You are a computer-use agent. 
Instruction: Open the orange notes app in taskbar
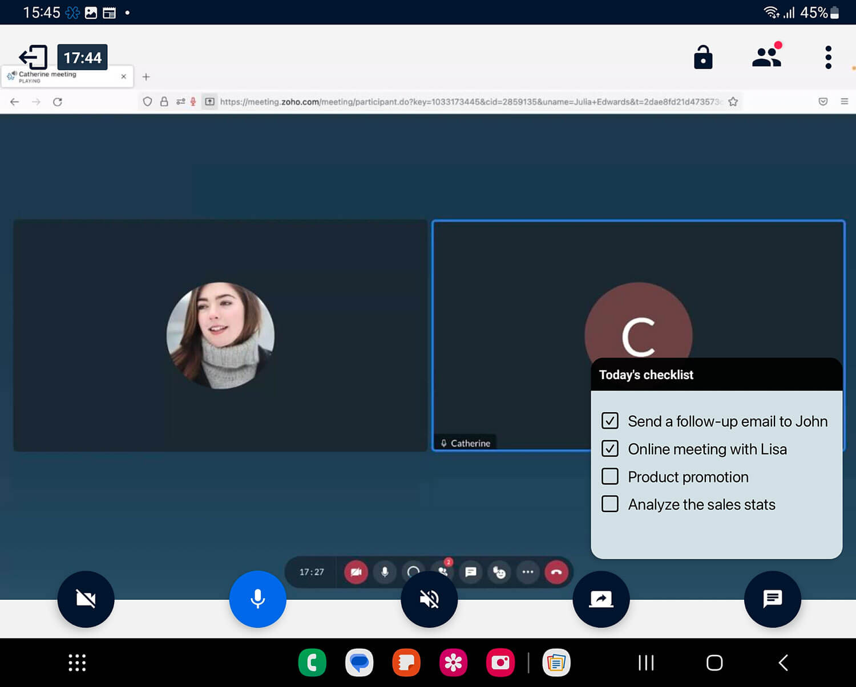[406, 662]
